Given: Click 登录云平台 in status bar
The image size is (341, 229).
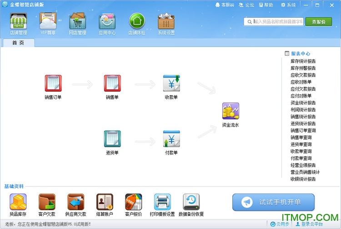Looking at the screenshot, I should pyautogui.click(x=309, y=224).
